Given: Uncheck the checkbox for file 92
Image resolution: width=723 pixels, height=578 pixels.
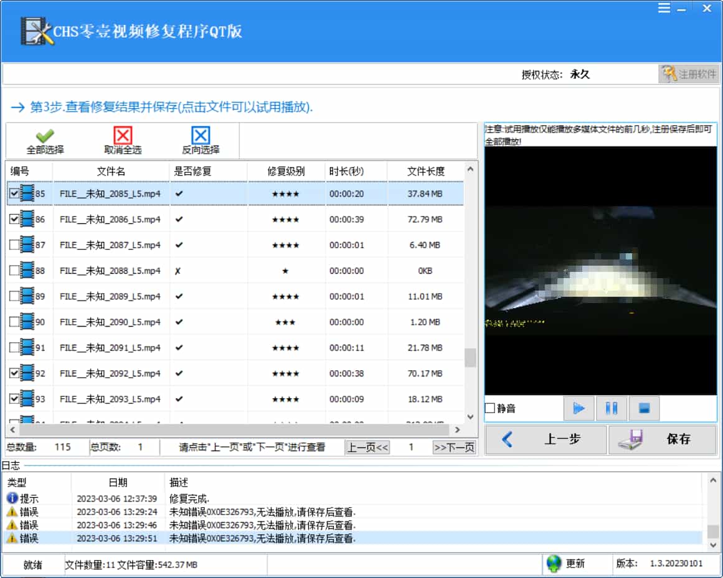Looking at the screenshot, I should coord(14,373).
